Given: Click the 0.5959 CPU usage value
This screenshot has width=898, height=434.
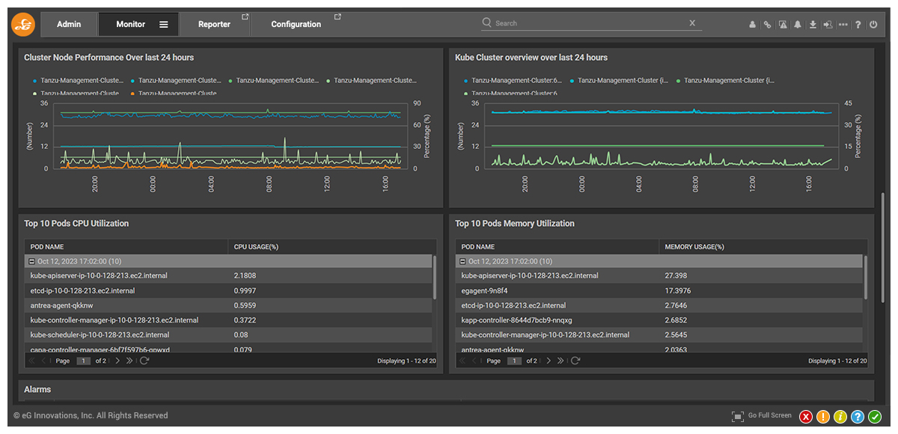Looking at the screenshot, I should coord(245,305).
